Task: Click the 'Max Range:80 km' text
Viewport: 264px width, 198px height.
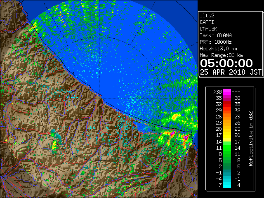Action: (x=221, y=55)
